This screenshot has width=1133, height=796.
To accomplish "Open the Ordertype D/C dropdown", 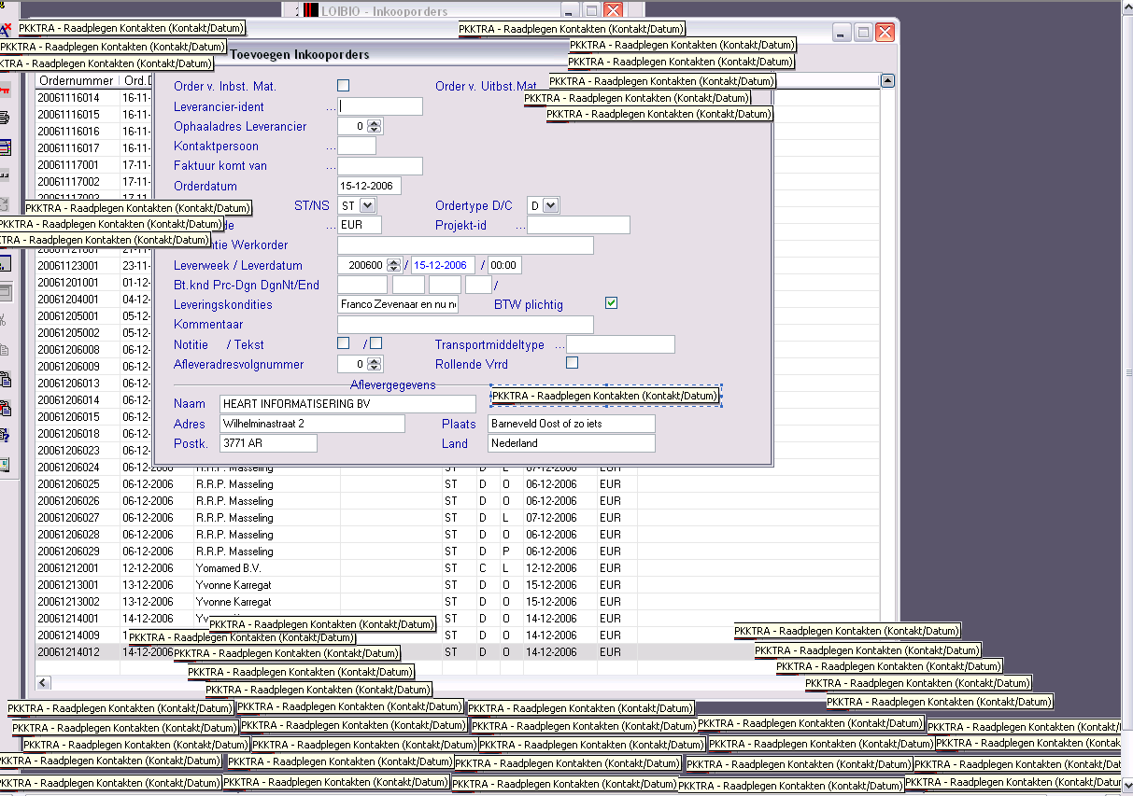I will point(550,205).
